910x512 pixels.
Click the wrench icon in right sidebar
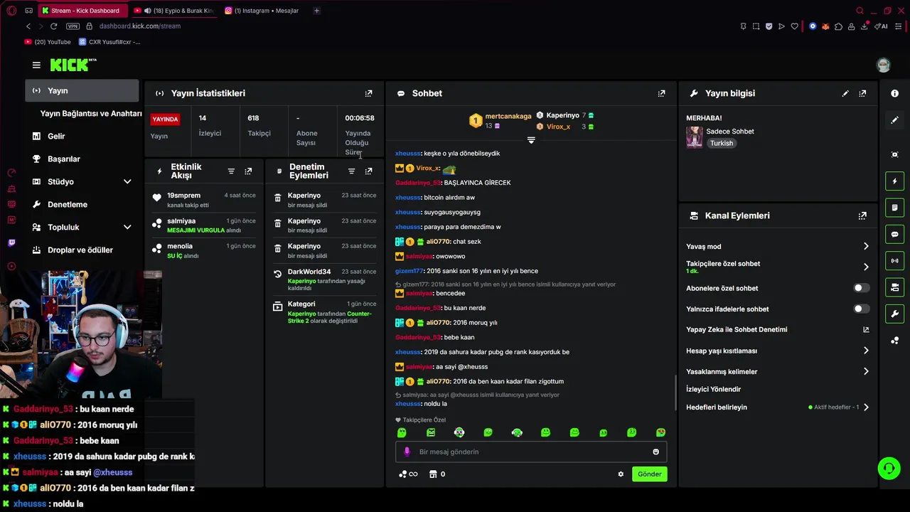[894, 314]
